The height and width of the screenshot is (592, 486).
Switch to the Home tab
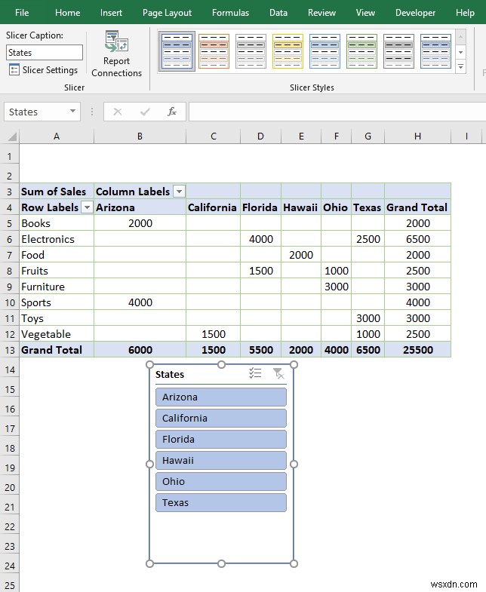tap(67, 13)
